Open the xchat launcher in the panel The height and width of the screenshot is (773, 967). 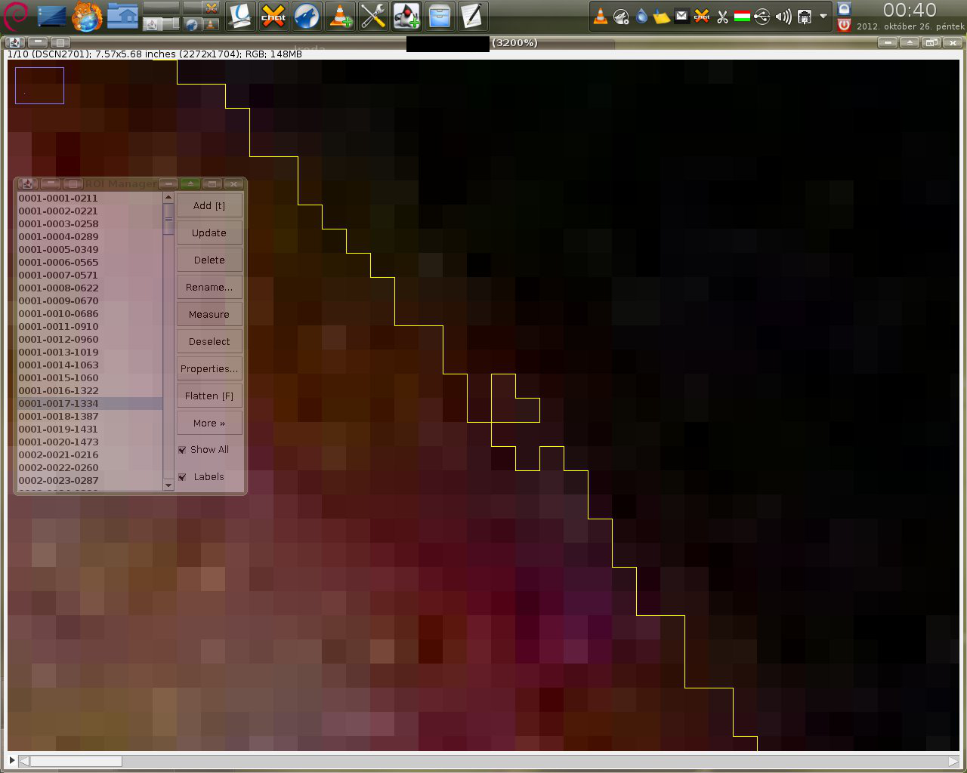pos(273,16)
